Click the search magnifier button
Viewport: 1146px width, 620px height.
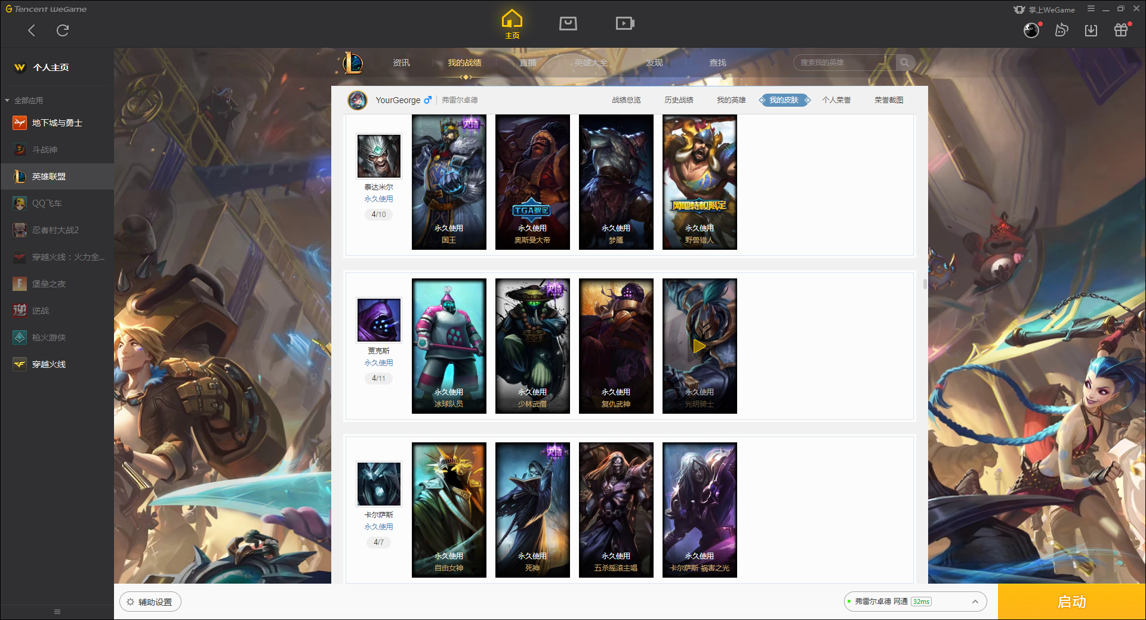pyautogui.click(x=905, y=63)
